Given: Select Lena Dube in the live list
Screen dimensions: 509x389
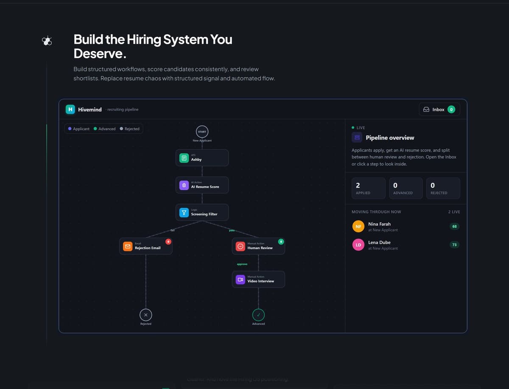Looking at the screenshot, I should tap(406, 245).
